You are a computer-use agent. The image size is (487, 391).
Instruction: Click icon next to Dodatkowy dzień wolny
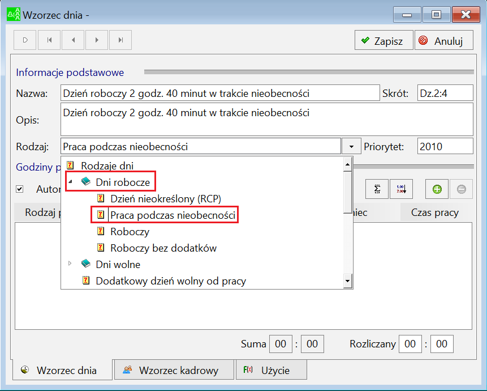click(x=86, y=280)
